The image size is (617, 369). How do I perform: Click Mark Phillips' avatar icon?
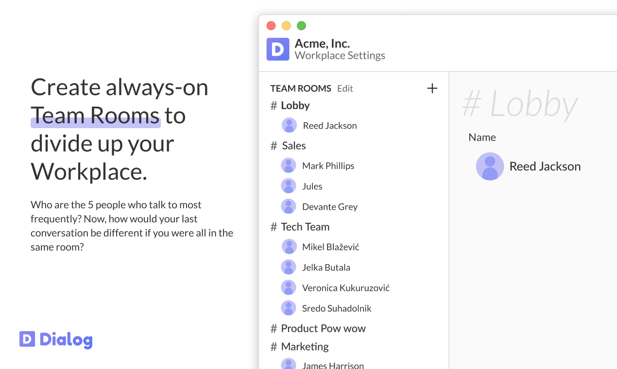[x=289, y=166]
